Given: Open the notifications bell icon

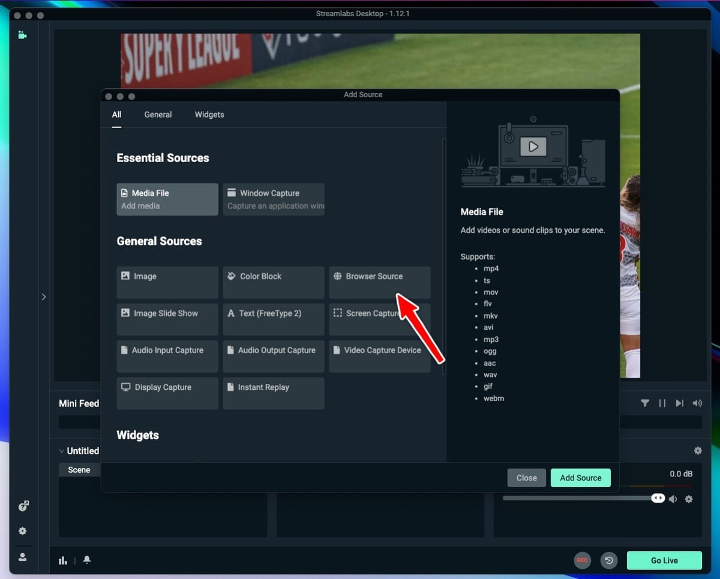Looking at the screenshot, I should 86,560.
